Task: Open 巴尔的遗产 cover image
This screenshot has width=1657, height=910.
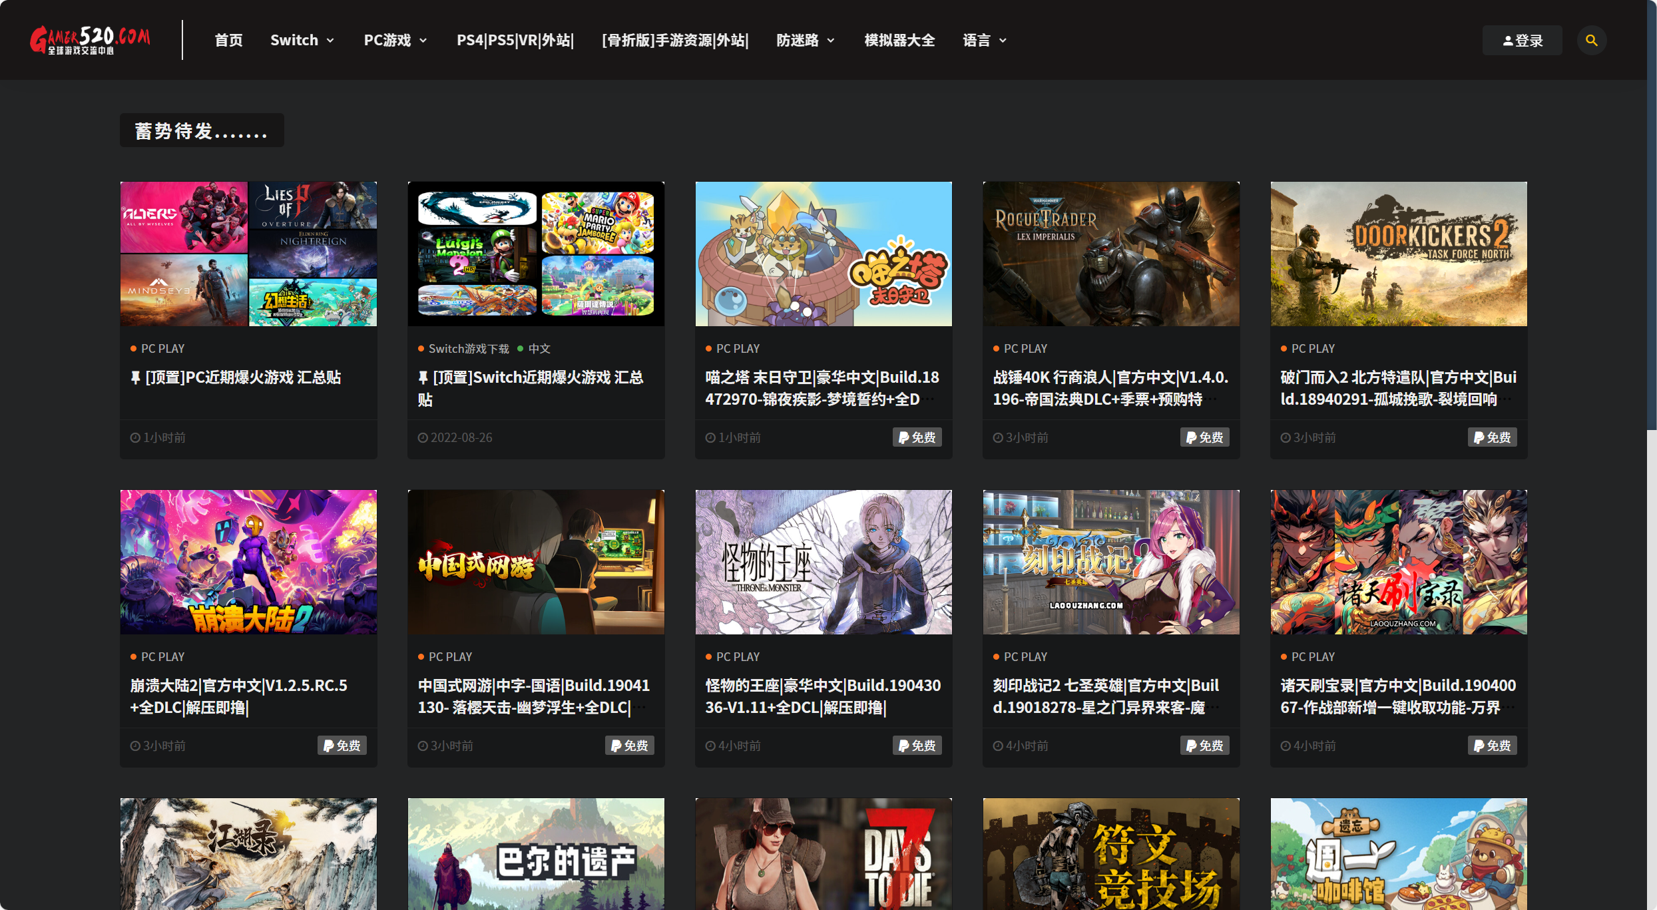Action: click(x=536, y=854)
